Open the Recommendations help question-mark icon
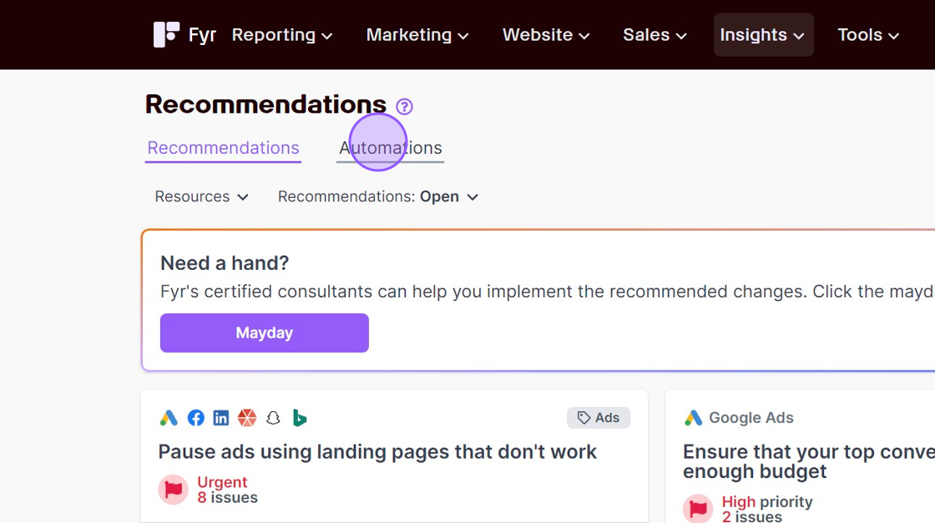935x523 pixels. point(404,106)
